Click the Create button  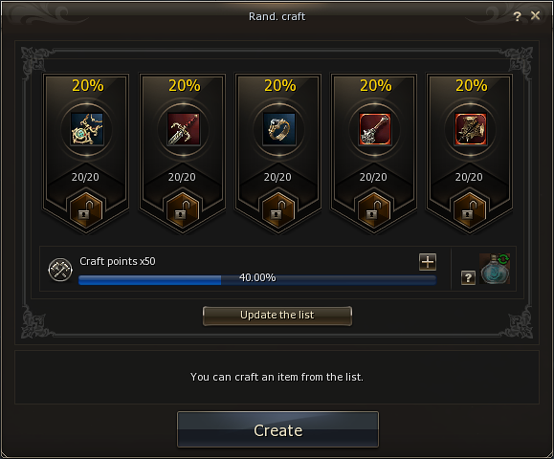[x=277, y=429]
